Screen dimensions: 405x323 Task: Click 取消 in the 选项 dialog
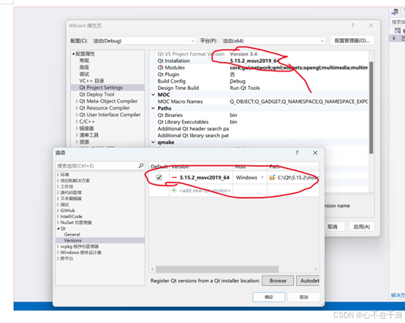(x=304, y=297)
